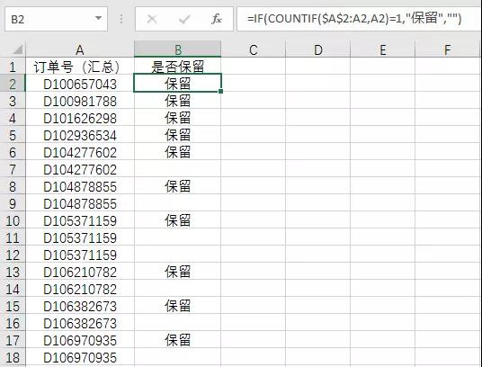Select row 12 header

point(13,255)
